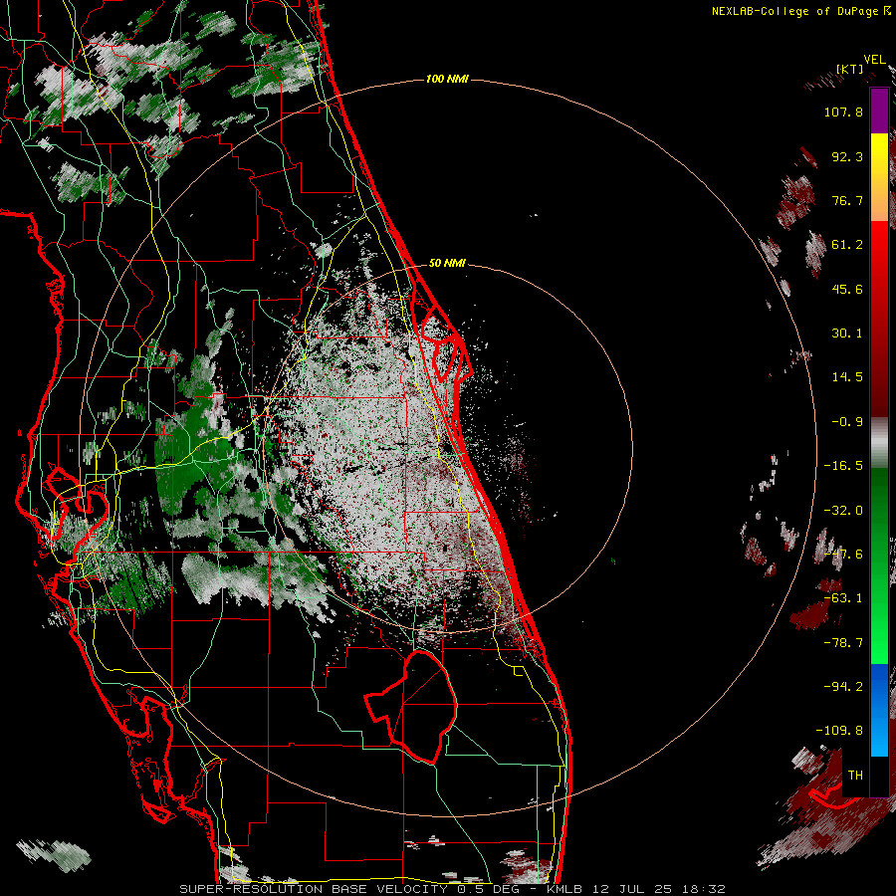Screen dimensions: 896x896
Task: Click the 107.8 value on velocity scale
Action: pyautogui.click(x=843, y=112)
